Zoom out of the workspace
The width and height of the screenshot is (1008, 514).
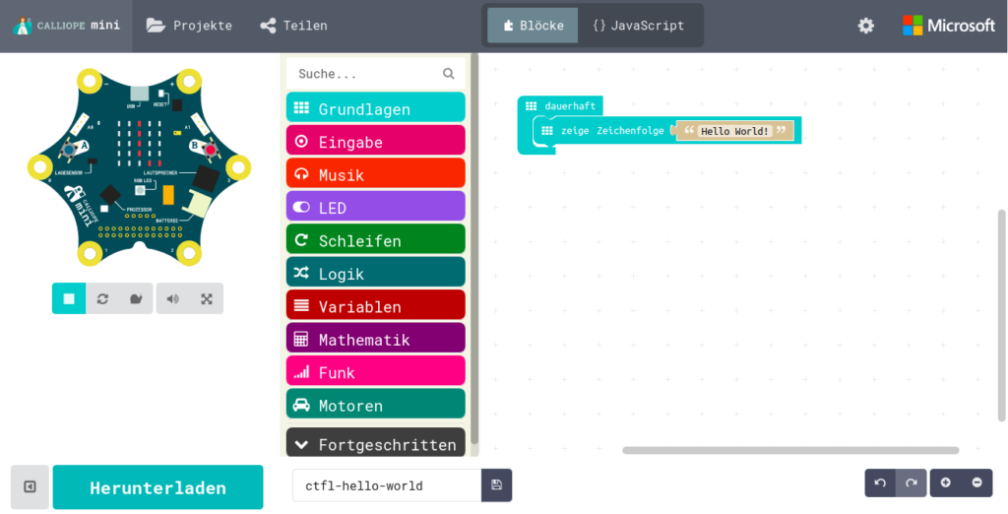tap(976, 483)
